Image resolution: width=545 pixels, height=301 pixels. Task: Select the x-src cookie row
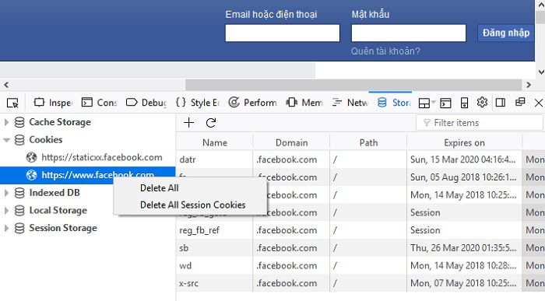[360, 283]
